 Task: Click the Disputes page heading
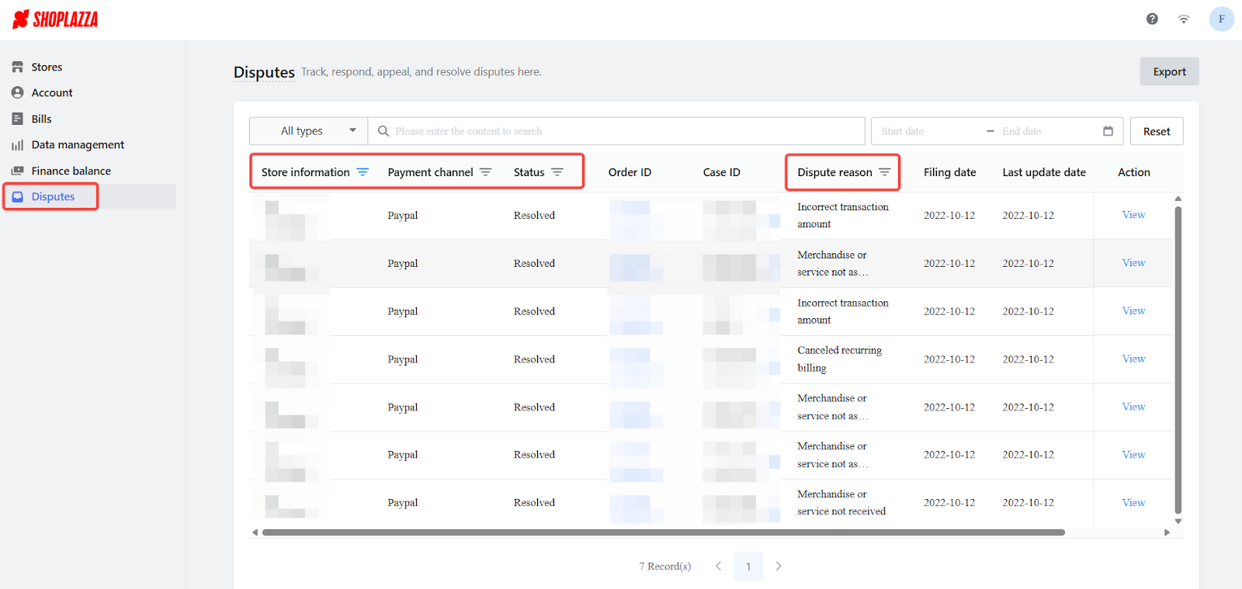[264, 72]
